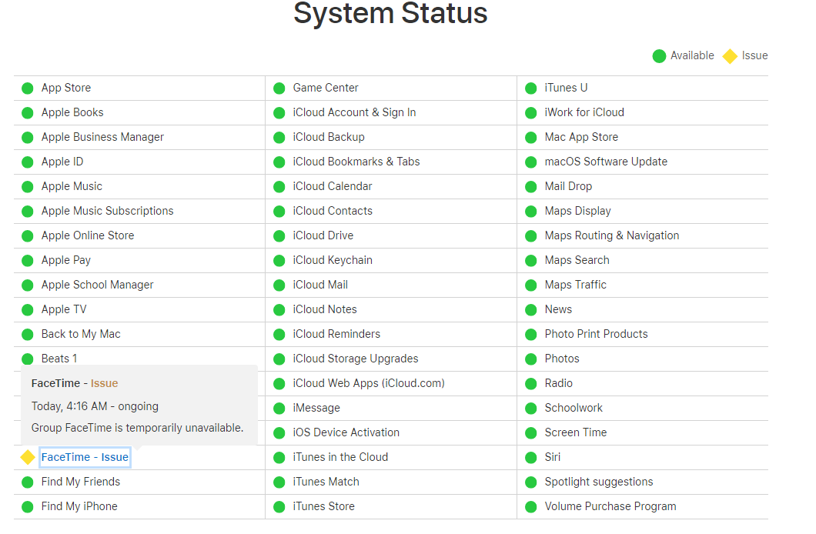This screenshot has height=534, width=816.
Task: Click the Find My Friends service name
Action: click(x=81, y=482)
